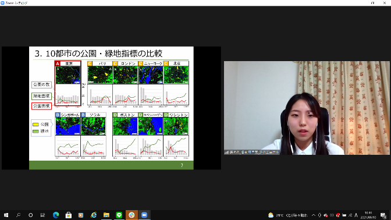Open Wi-Fi network tray icon
This screenshot has width=391, height=220.
tap(350, 215)
